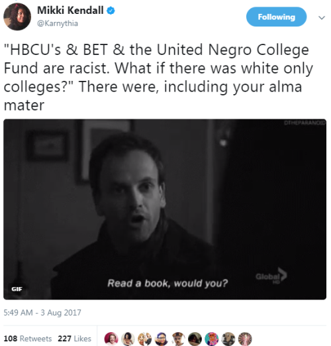Open the second liker avatar
The image size is (331, 346).
pos(128,339)
